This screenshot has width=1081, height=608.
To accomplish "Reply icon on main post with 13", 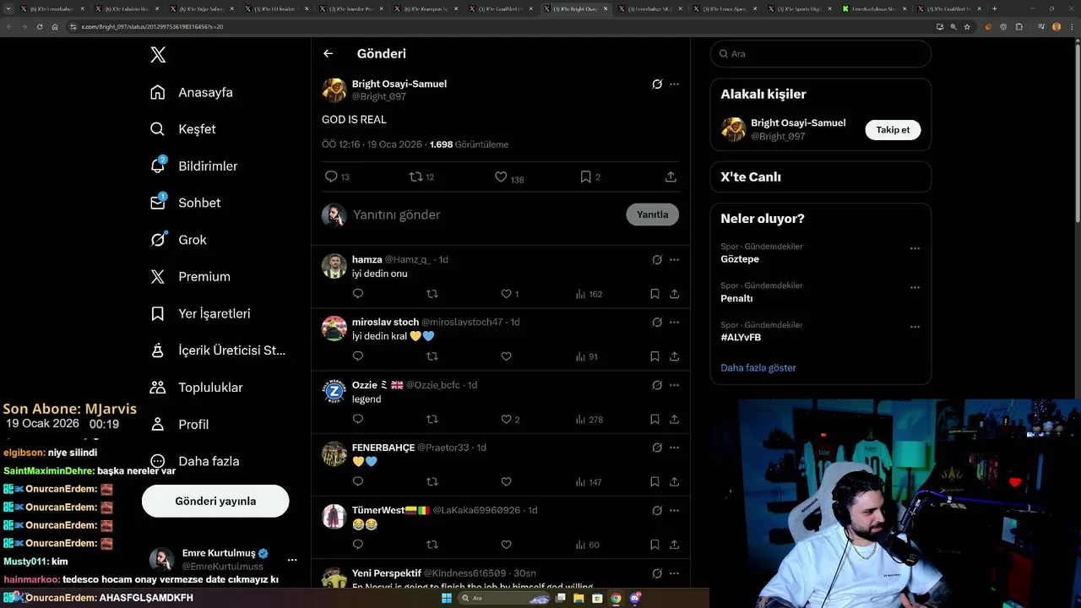I will pos(337,176).
